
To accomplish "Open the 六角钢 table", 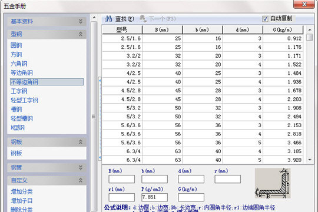I will (x=19, y=64).
